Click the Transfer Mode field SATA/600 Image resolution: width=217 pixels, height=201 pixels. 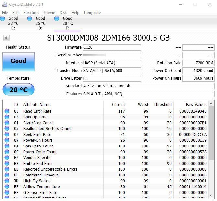point(112,71)
